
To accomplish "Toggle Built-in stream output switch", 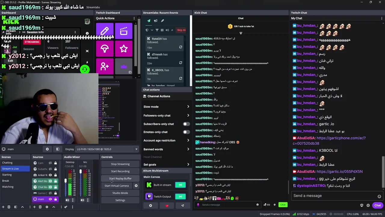I will coord(180,185).
